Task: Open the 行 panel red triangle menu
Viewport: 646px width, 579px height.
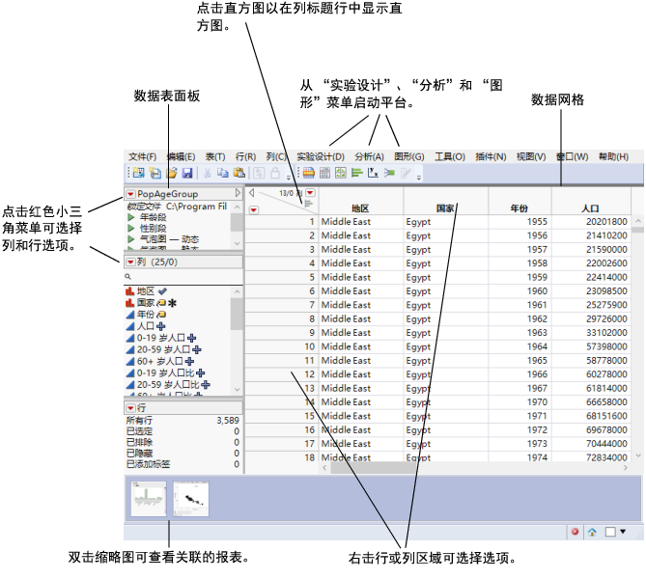Action: 130,407
